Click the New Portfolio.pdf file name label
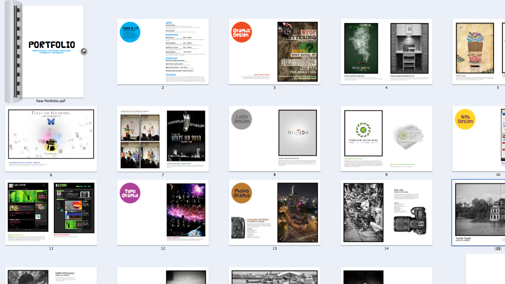 [x=51, y=101]
